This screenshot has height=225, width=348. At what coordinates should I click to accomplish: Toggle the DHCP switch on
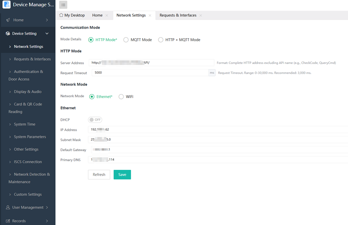point(95,120)
